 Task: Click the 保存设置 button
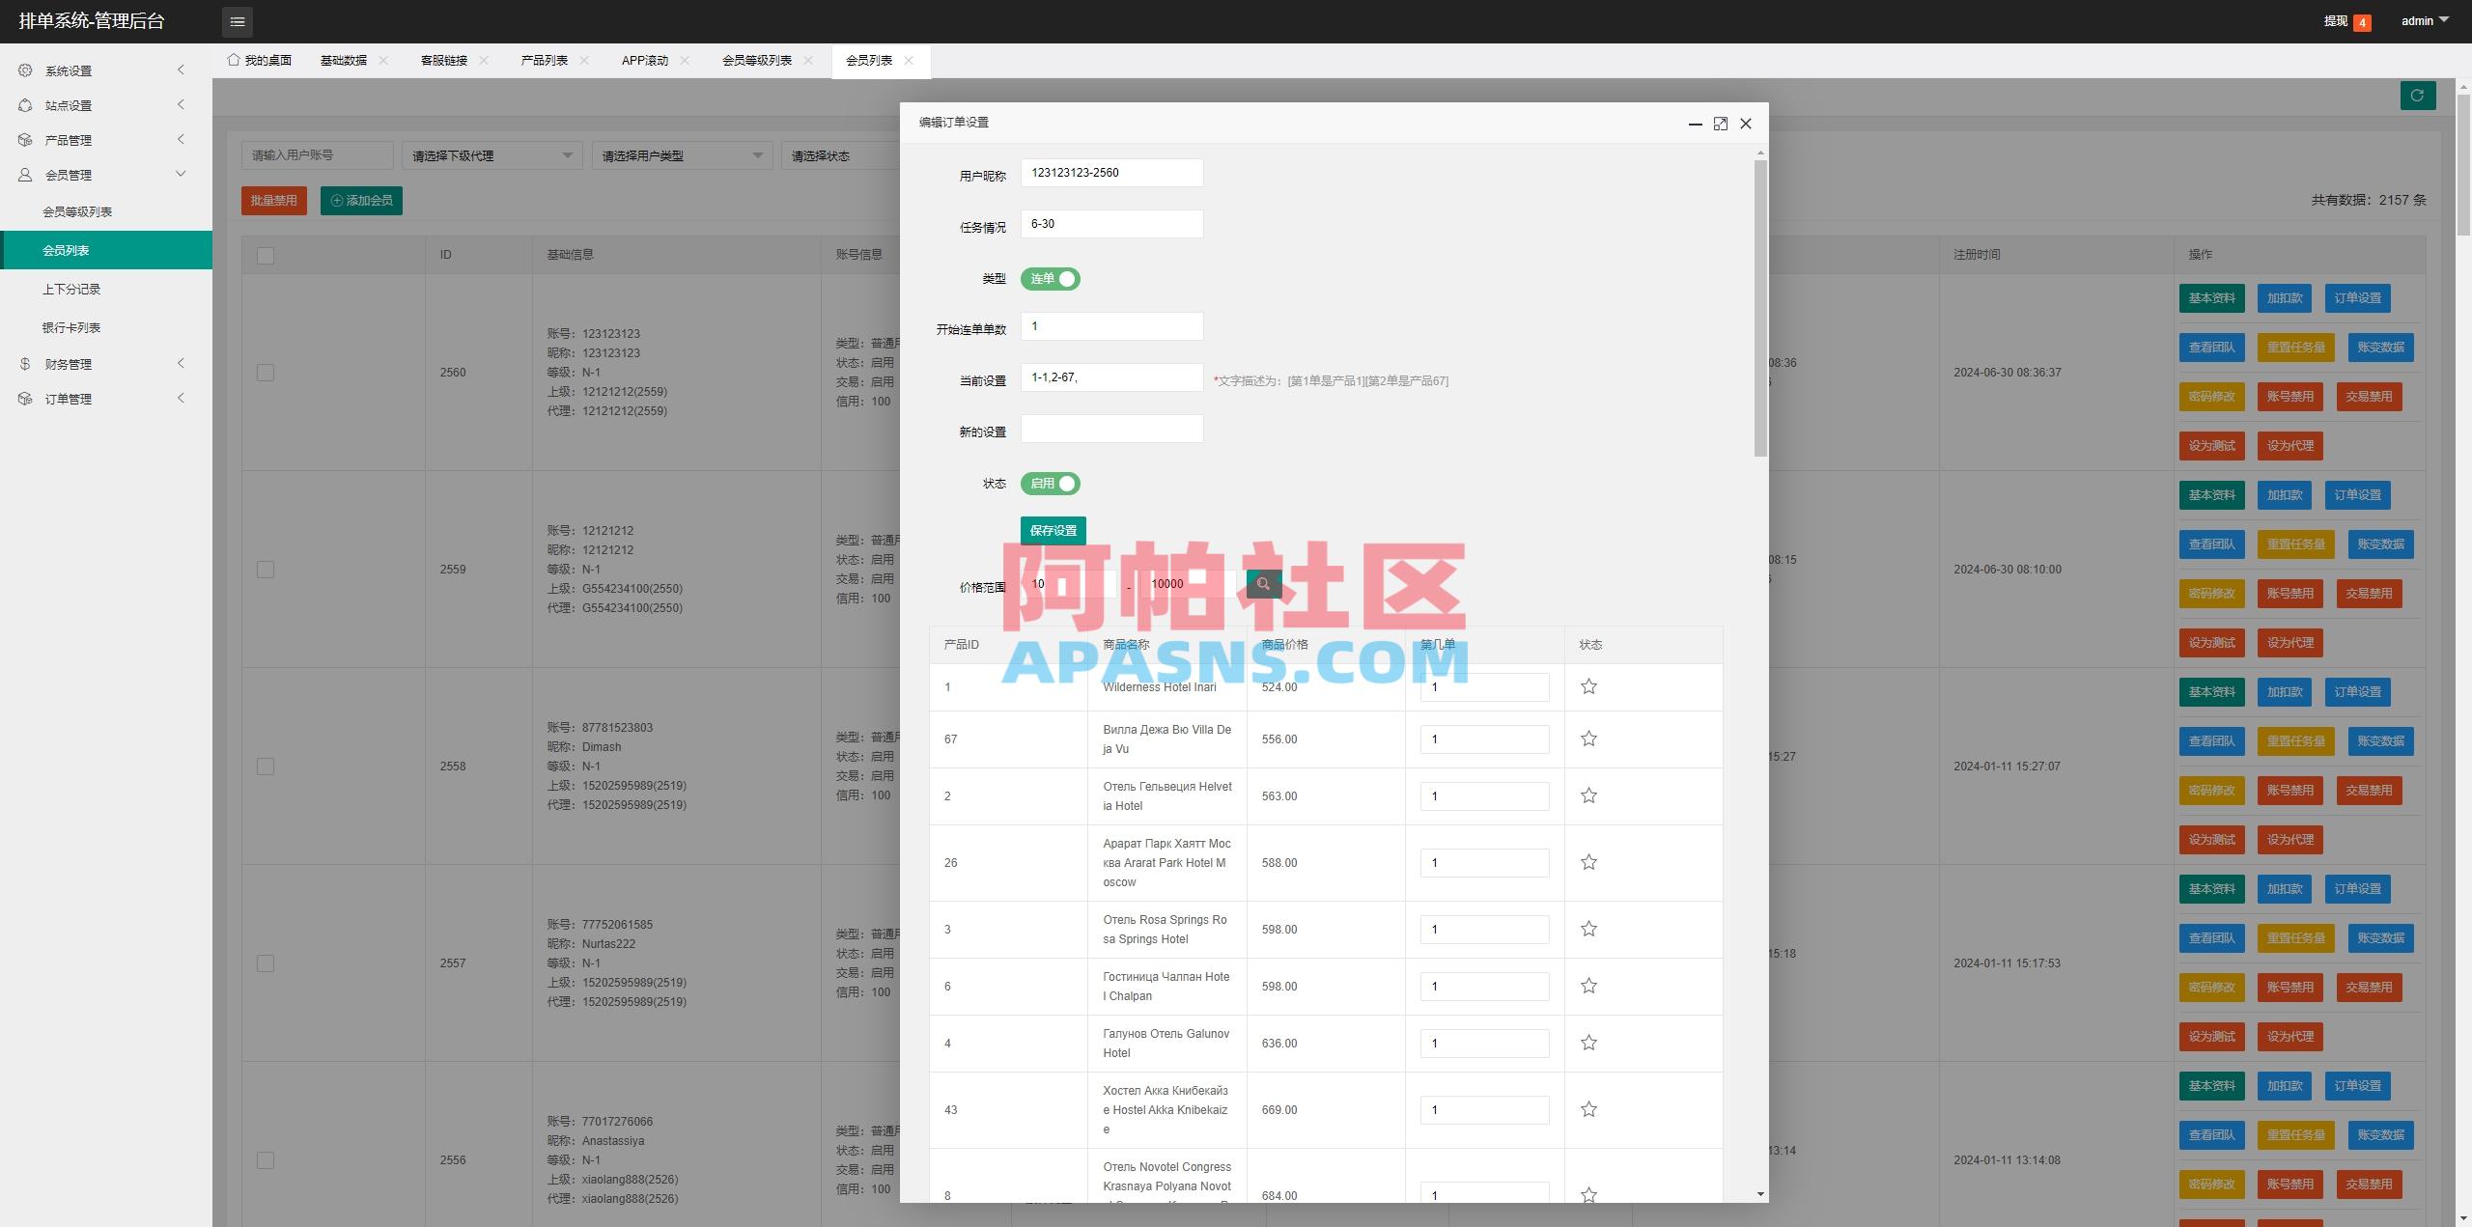[1053, 530]
